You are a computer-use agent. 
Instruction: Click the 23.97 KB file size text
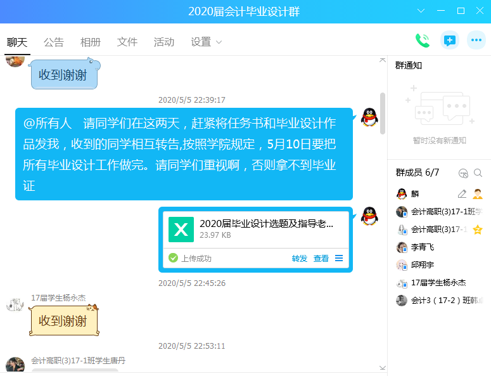click(215, 235)
